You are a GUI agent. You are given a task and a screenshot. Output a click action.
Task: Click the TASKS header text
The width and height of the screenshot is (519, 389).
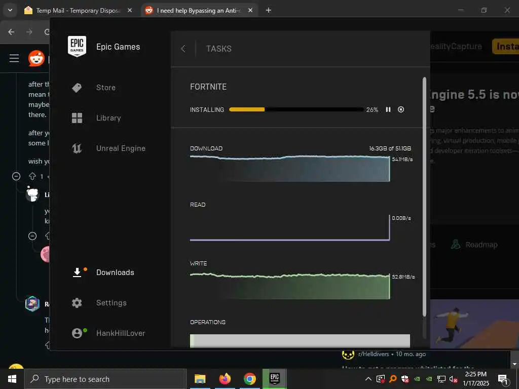pyautogui.click(x=219, y=49)
